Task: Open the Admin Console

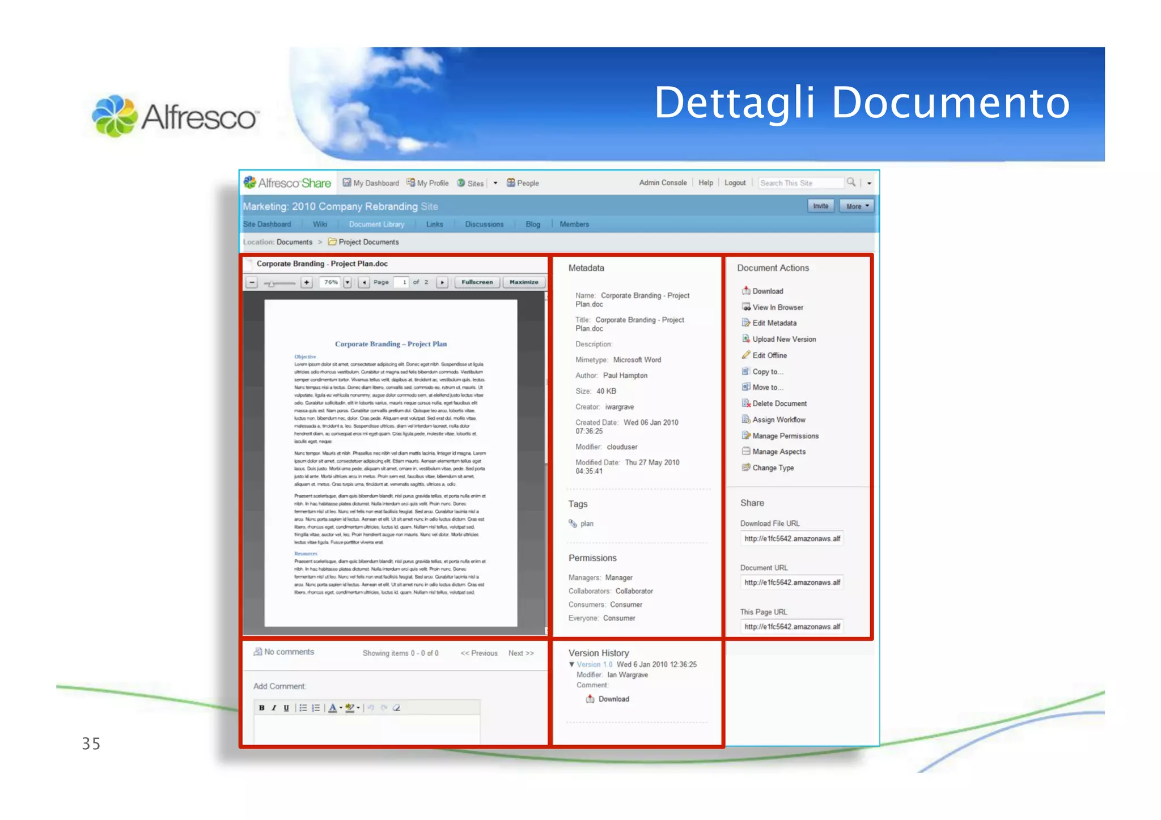Action: tap(663, 182)
